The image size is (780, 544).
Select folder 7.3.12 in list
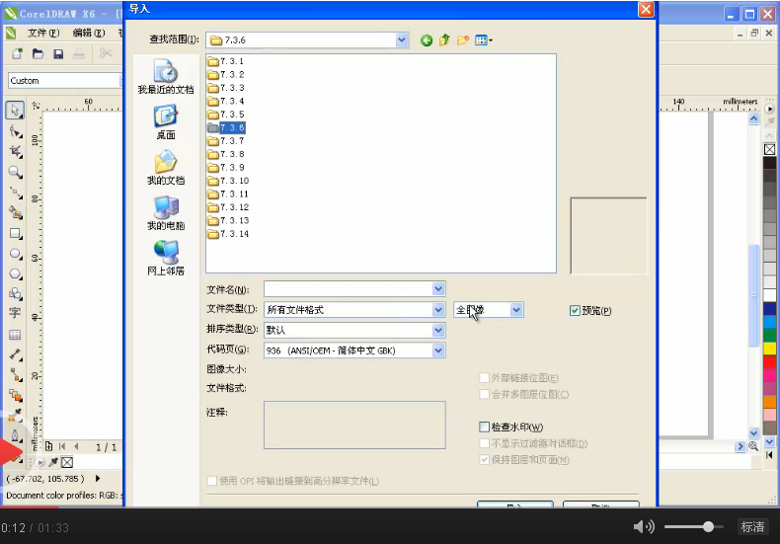click(228, 207)
